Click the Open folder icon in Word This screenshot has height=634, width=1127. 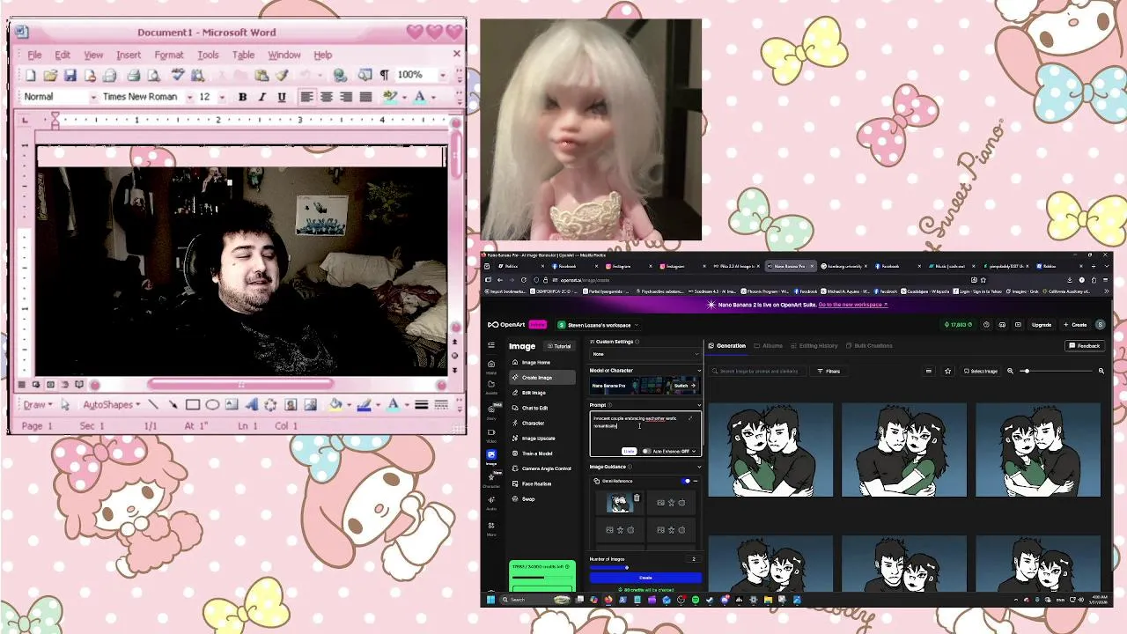[50, 76]
